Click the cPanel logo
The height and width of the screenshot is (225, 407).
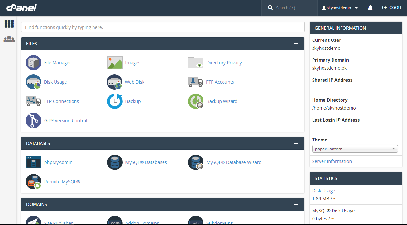pos(21,8)
